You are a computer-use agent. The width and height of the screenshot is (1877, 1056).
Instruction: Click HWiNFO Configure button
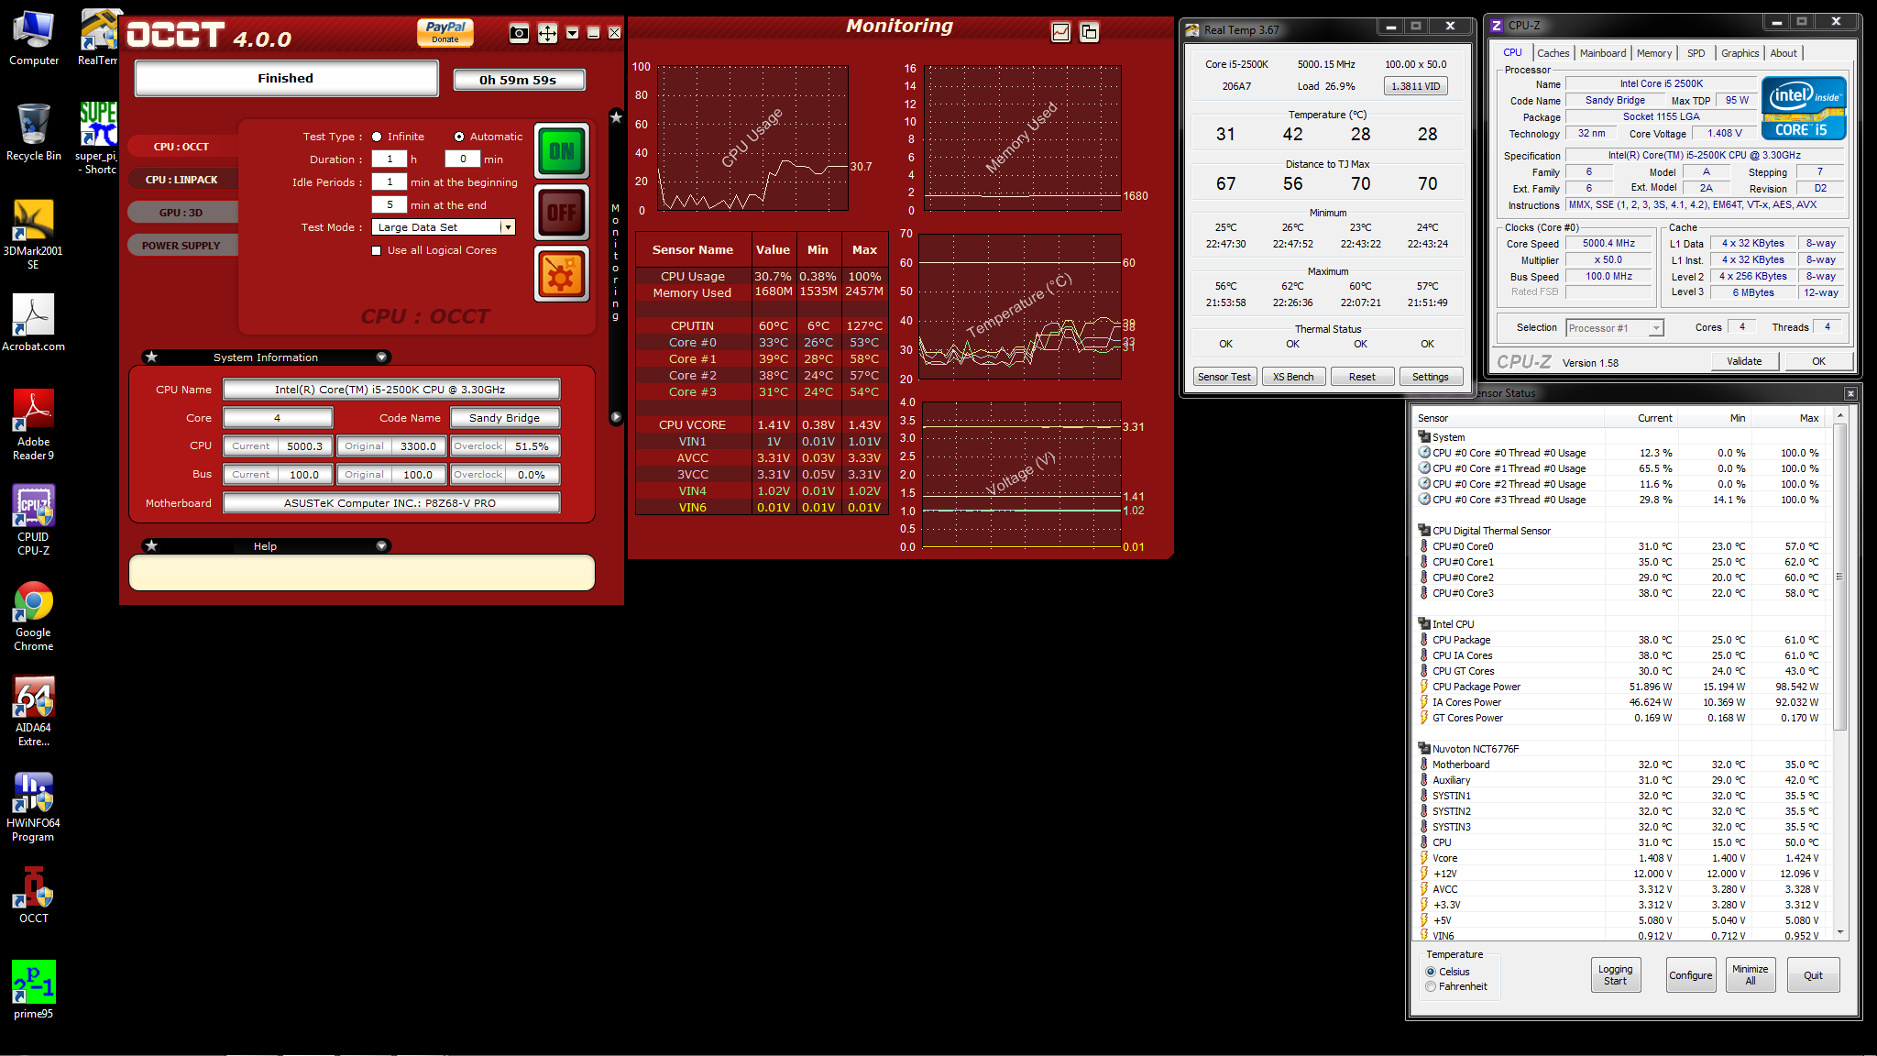point(1690,975)
